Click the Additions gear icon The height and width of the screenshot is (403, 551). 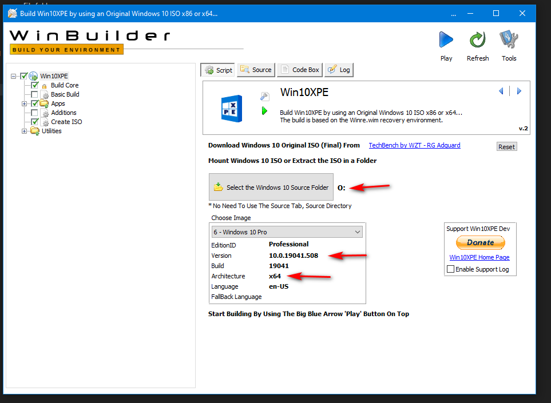tap(45, 113)
